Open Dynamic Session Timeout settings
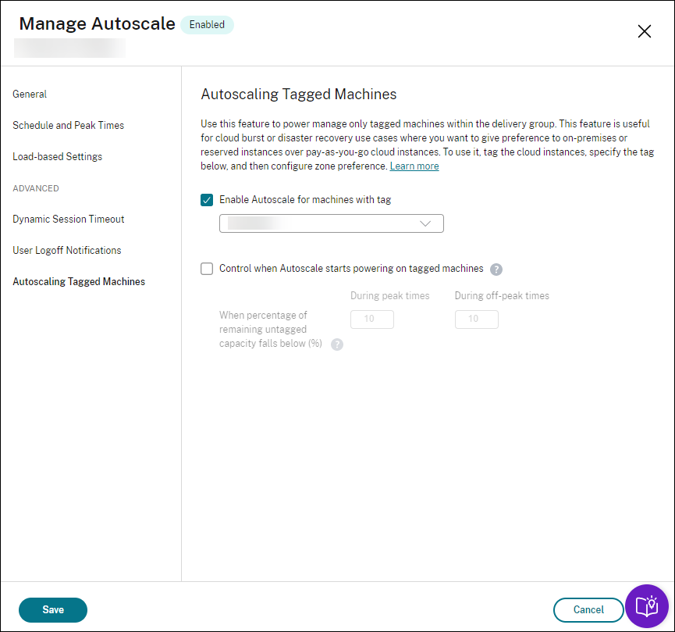This screenshot has width=675, height=632. click(68, 219)
